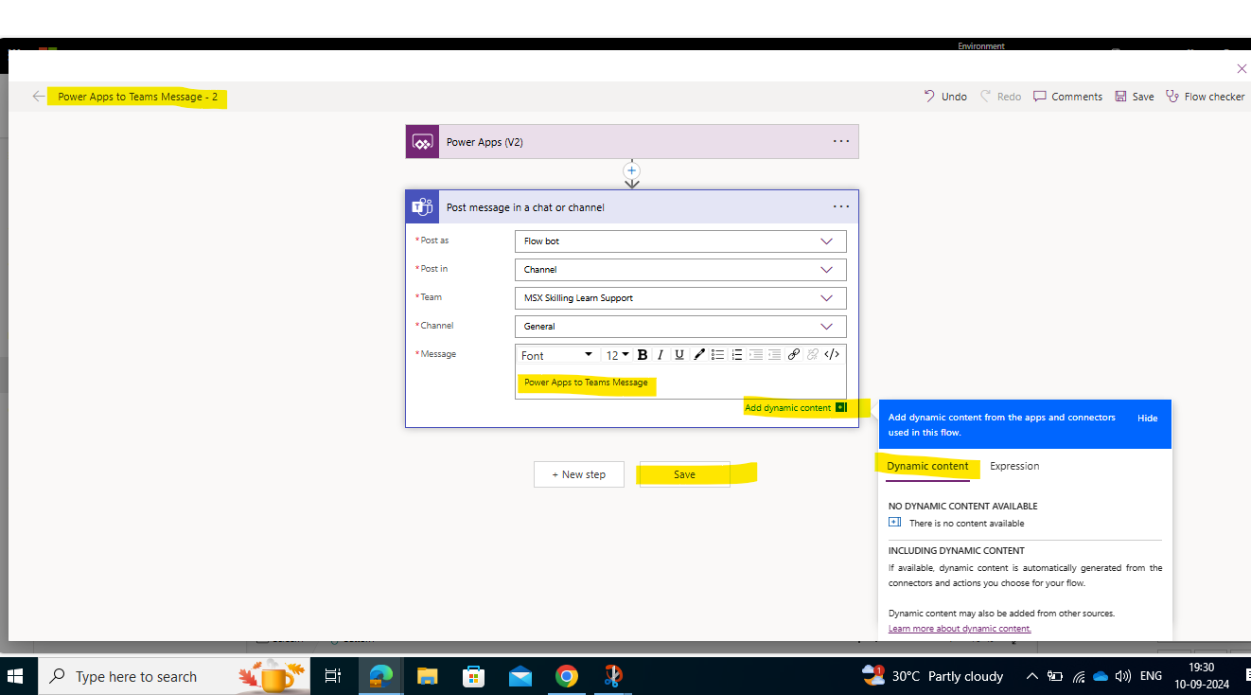Select the Dynamic content tab
Image resolution: width=1251 pixels, height=695 pixels.
tap(927, 466)
